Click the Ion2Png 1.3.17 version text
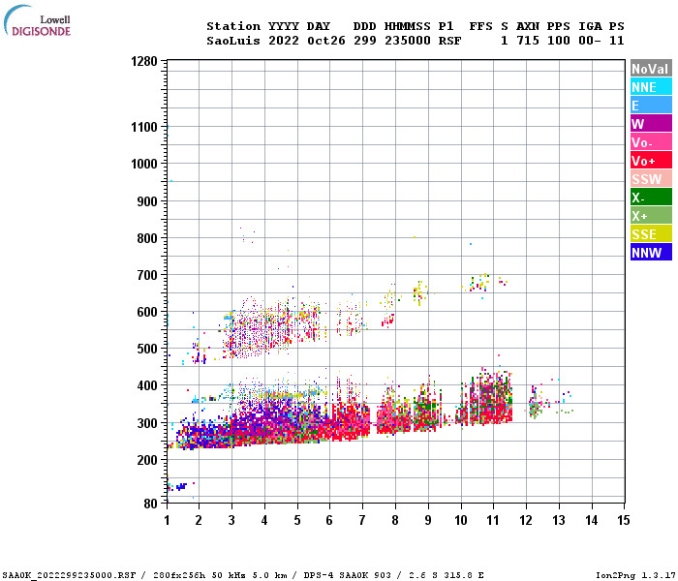Image resolution: width=678 pixels, height=581 pixels. pos(635,575)
